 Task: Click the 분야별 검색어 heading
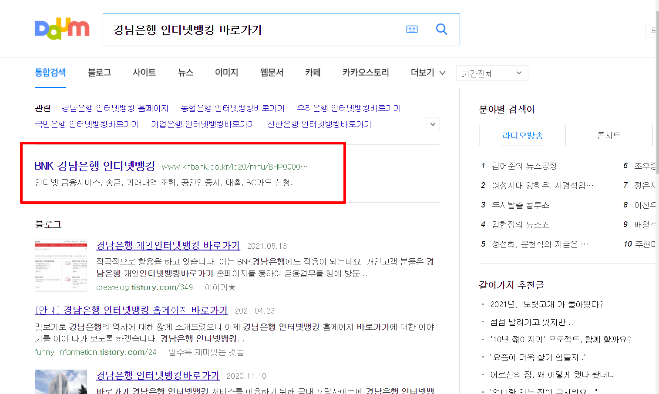coord(507,110)
